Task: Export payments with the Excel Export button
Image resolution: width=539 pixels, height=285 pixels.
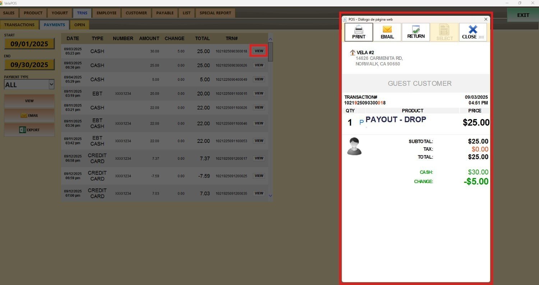Action: (29, 130)
